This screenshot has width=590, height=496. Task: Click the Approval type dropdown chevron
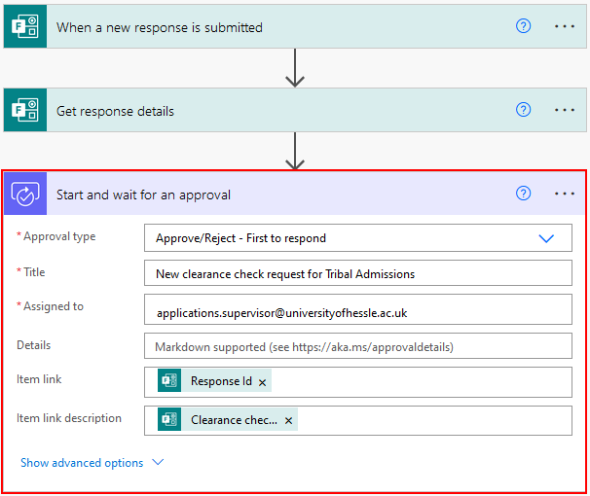click(546, 238)
